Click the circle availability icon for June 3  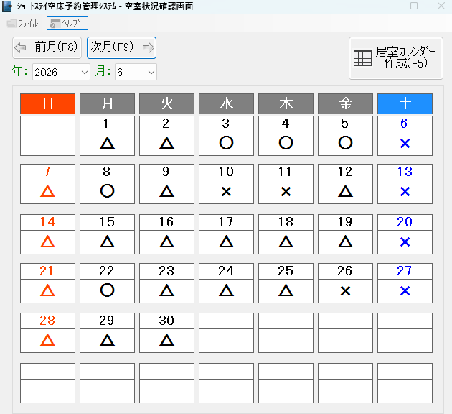tap(226, 143)
